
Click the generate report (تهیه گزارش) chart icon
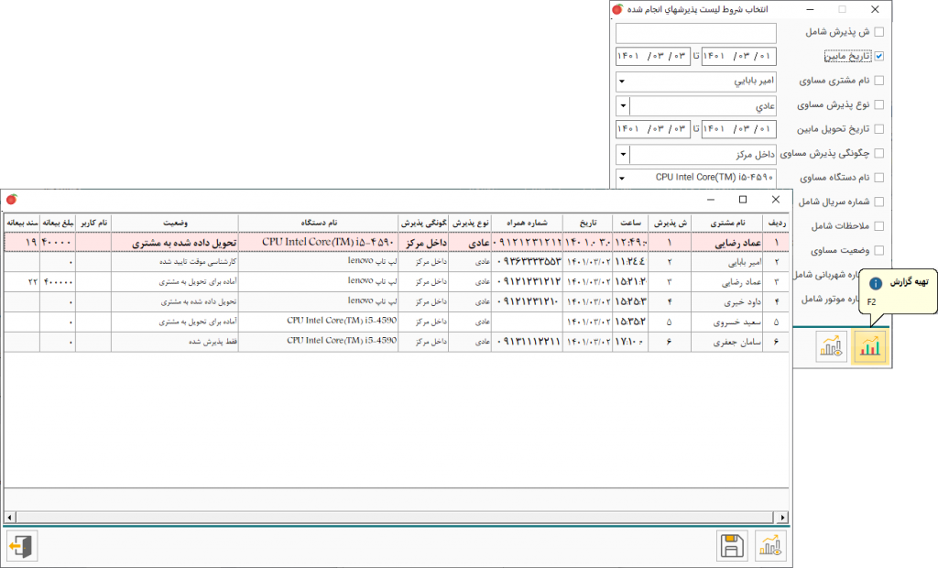870,346
